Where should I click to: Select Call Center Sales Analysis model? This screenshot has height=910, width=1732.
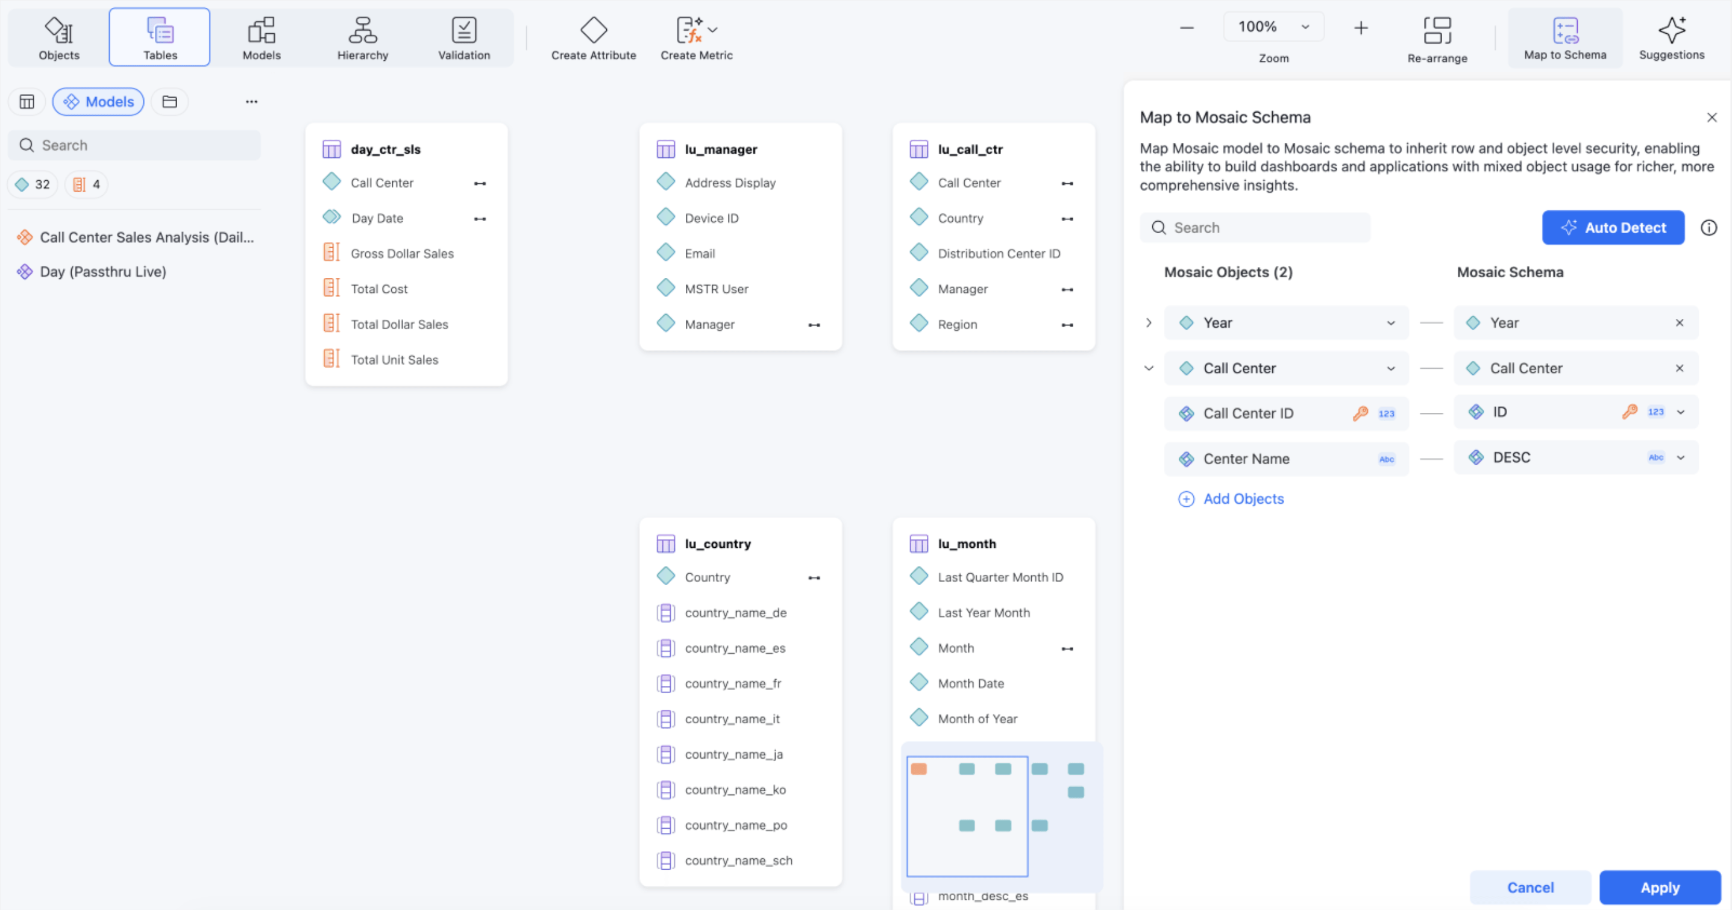point(134,237)
